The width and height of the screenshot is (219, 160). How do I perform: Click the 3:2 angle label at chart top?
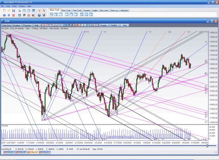[x=170, y=32]
